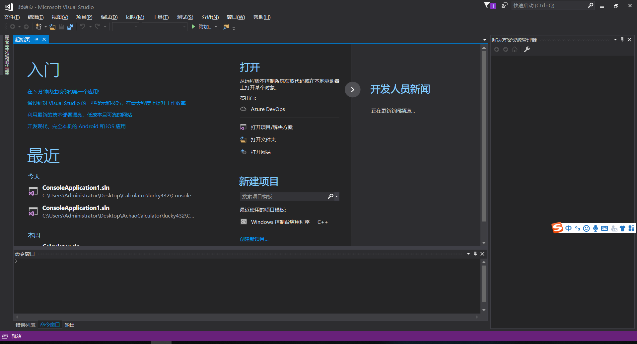Click the Open Website globe icon

click(x=243, y=152)
